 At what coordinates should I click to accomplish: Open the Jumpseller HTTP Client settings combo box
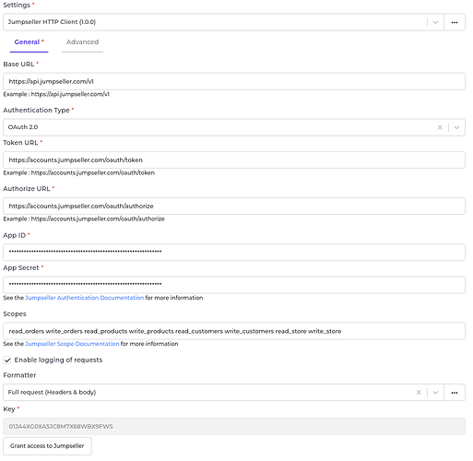click(x=223, y=22)
